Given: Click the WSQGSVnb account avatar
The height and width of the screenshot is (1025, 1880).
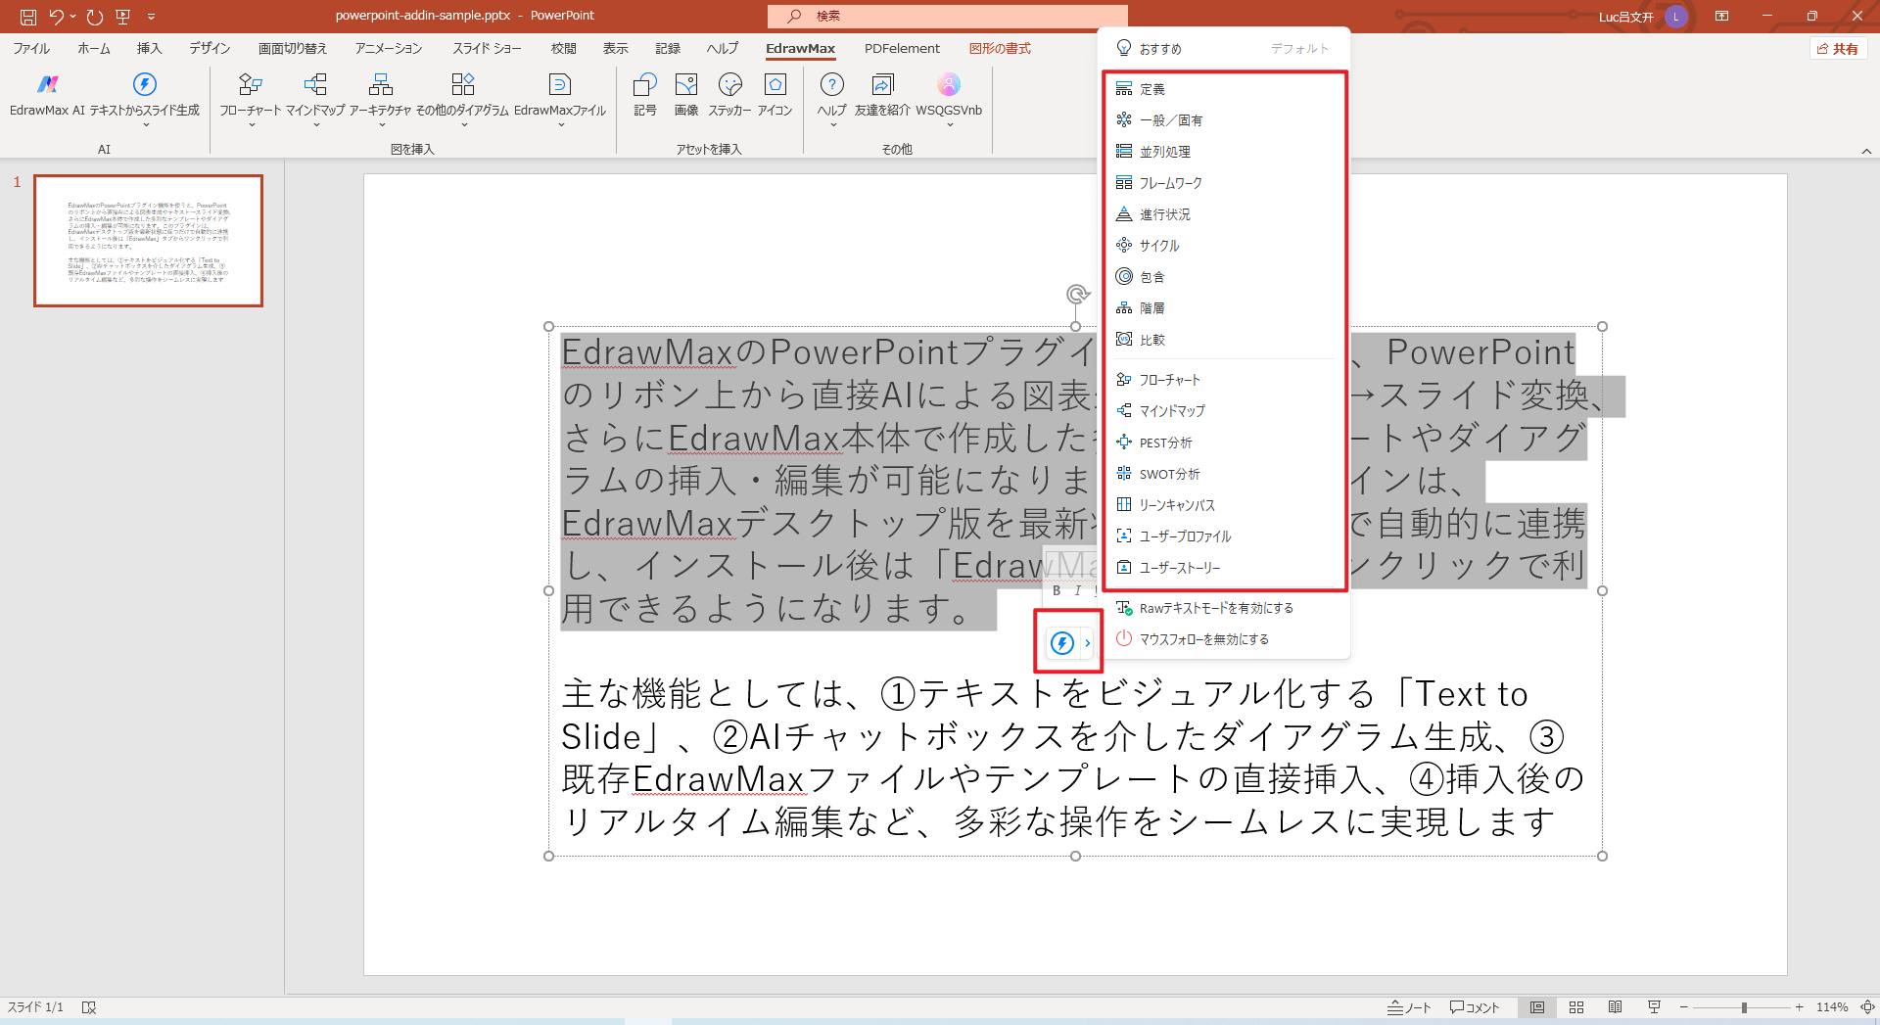Looking at the screenshot, I should coord(949,85).
